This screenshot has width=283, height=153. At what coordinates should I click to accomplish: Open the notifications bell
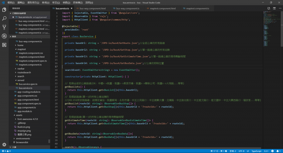pos(279,151)
